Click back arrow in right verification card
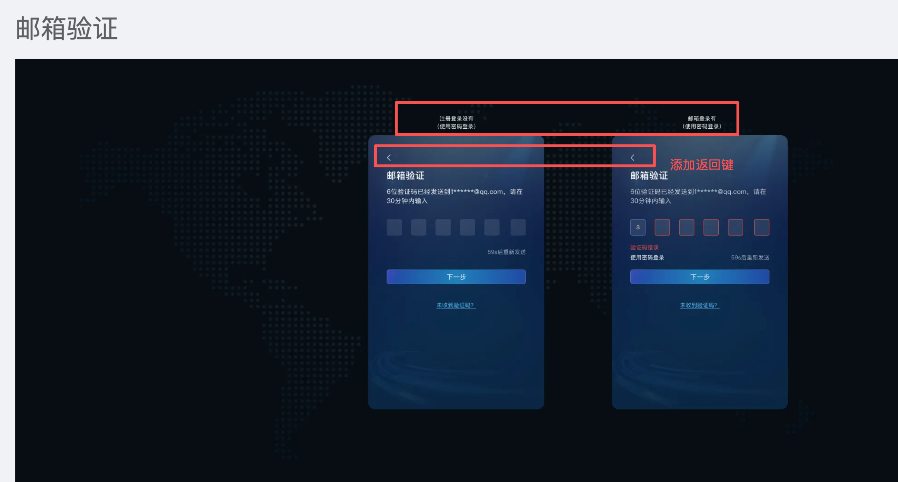Viewport: 898px width, 482px height. [x=632, y=158]
